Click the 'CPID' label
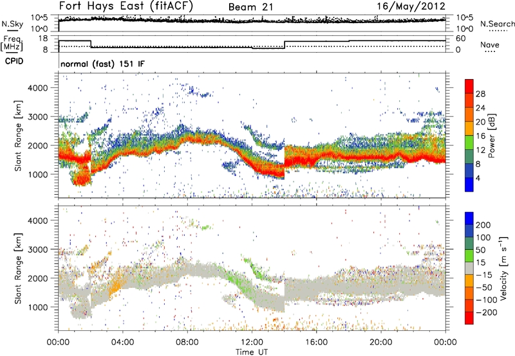This screenshot has height=356, width=515. pos(14,61)
